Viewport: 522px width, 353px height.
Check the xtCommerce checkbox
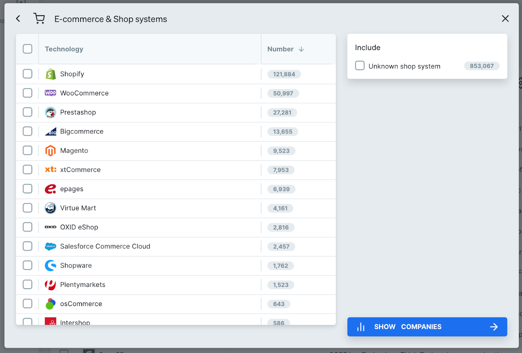27,169
